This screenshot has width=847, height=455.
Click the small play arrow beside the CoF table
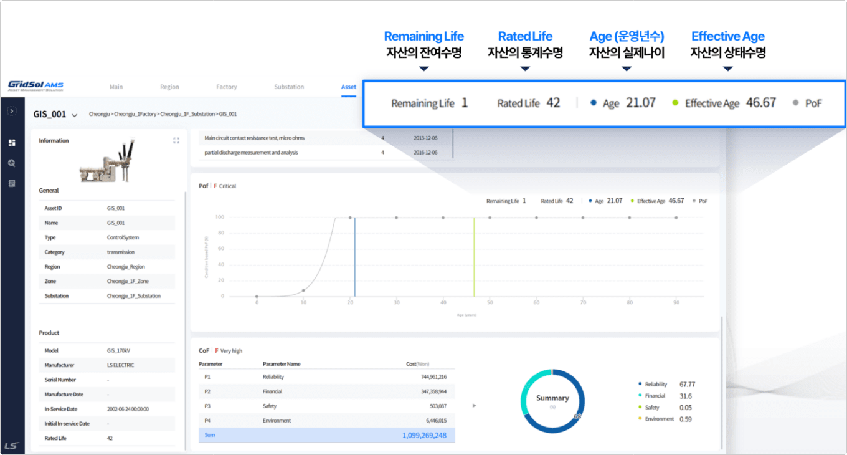[x=475, y=406]
